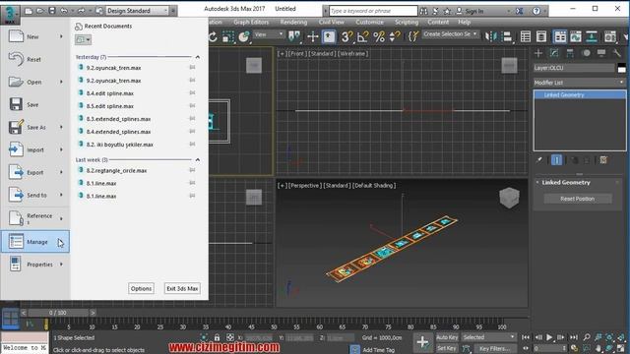Click the Use Pivot Point Center icon
The width and height of the screenshot is (630, 354).
[x=294, y=37]
